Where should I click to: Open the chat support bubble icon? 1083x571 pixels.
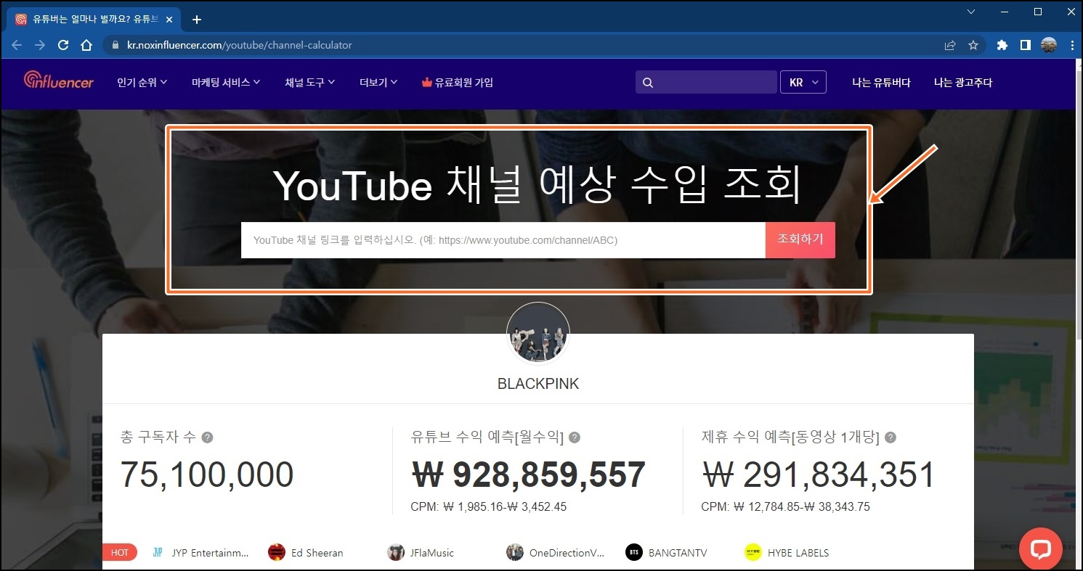tap(1041, 549)
